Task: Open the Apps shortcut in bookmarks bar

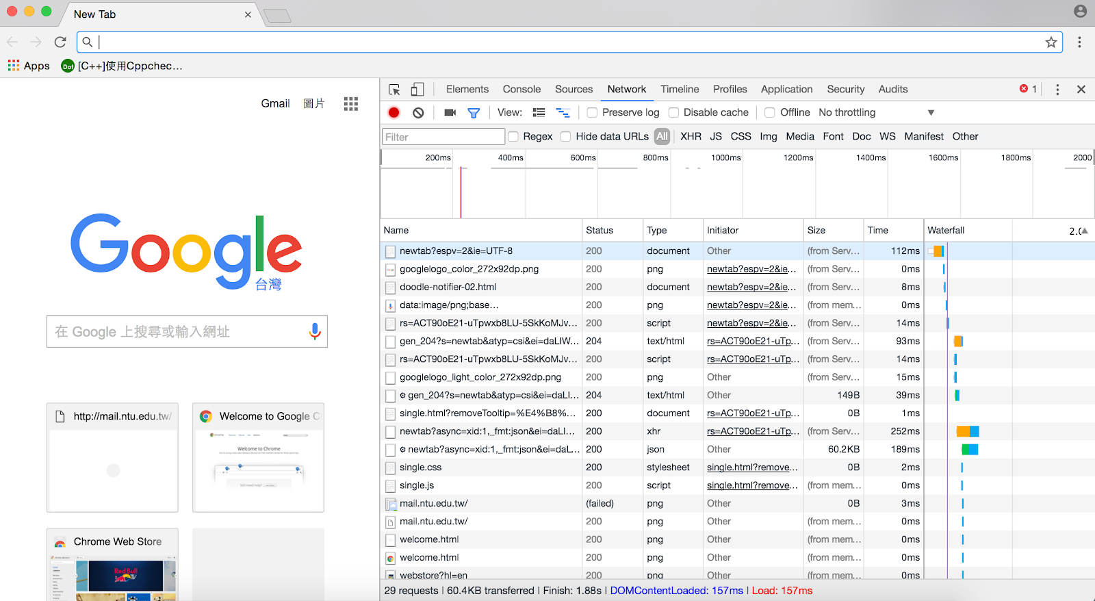Action: 29,66
